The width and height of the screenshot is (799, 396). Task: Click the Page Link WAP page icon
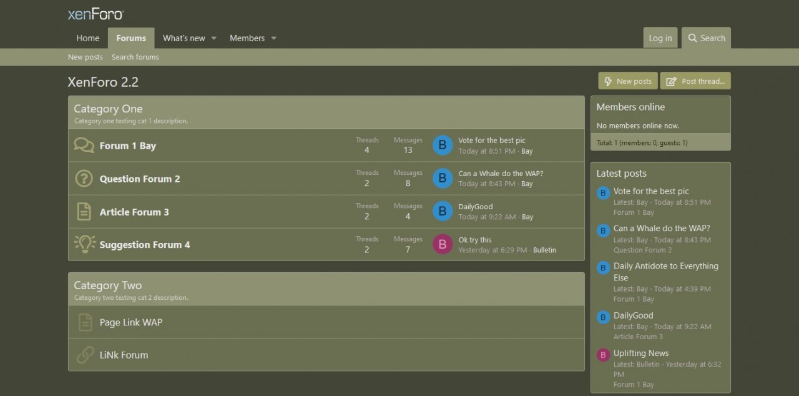click(84, 322)
